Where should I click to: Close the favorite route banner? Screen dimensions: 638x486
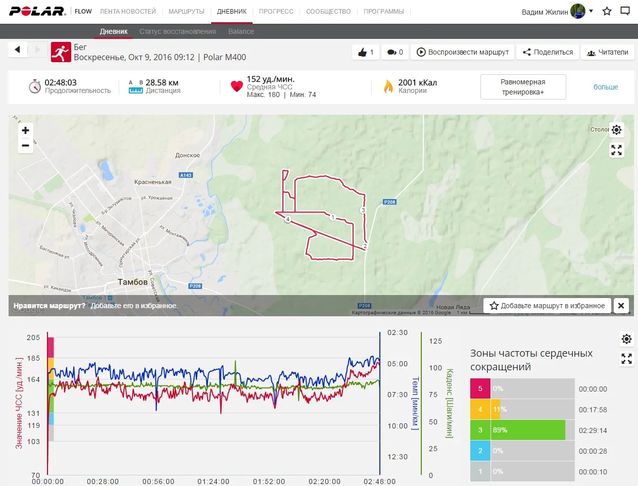click(x=621, y=306)
